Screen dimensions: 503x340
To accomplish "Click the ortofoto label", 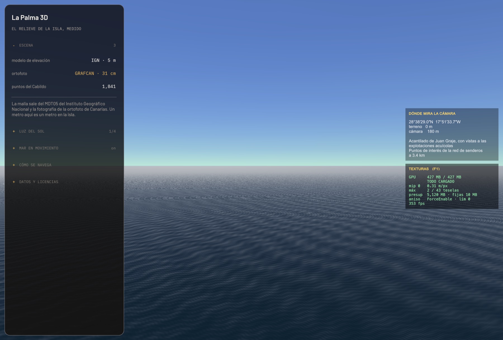I will pyautogui.click(x=19, y=73).
